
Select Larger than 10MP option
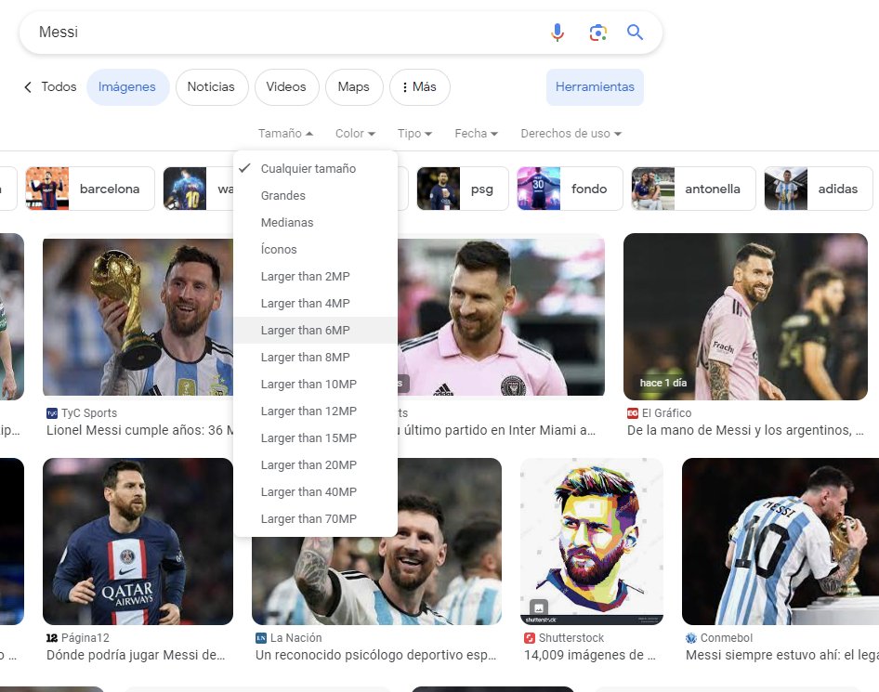(x=316, y=384)
